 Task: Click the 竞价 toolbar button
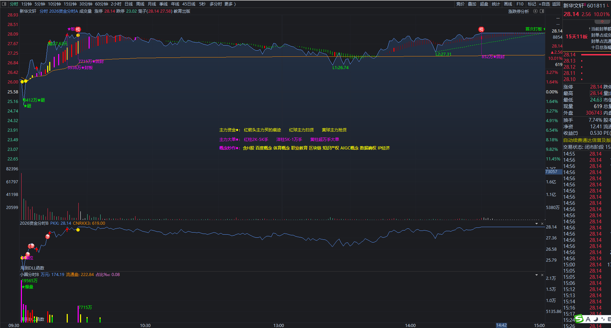tap(460, 4)
